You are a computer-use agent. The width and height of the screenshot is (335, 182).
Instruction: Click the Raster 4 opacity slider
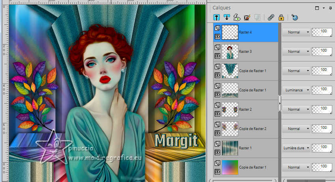pos(322,32)
